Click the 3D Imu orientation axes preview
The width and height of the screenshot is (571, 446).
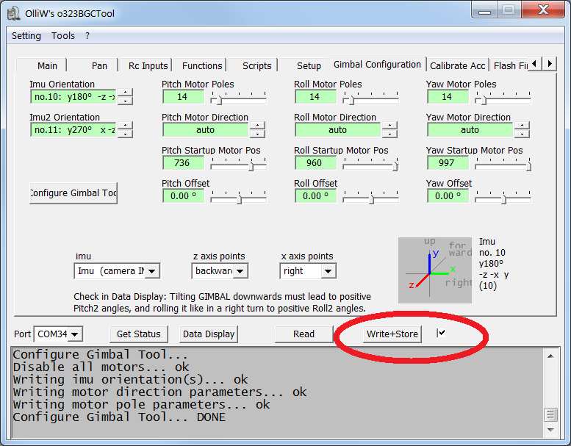click(437, 270)
